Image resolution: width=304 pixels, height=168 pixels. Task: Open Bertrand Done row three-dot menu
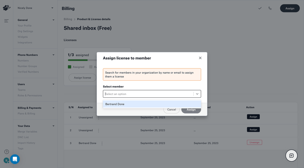102,143
